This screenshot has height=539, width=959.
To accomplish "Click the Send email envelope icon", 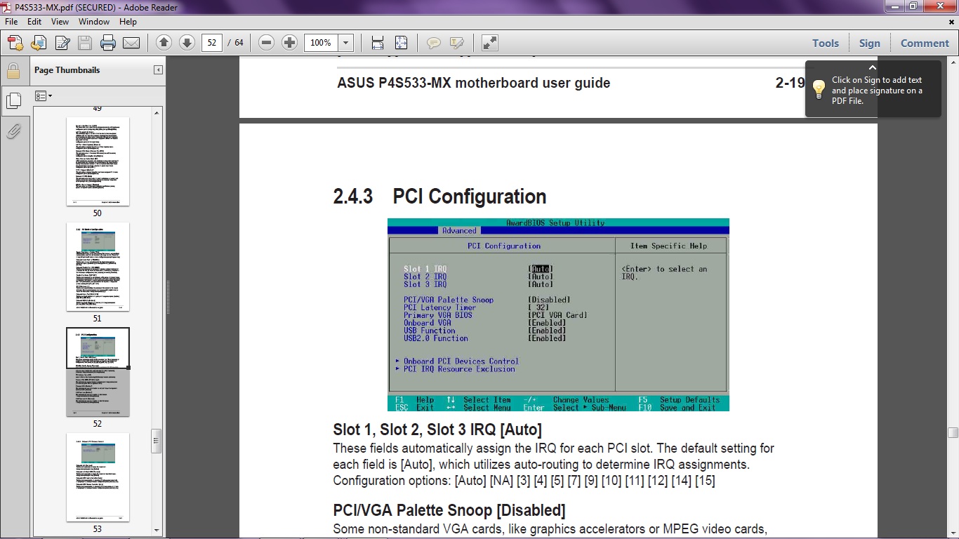I will point(131,43).
